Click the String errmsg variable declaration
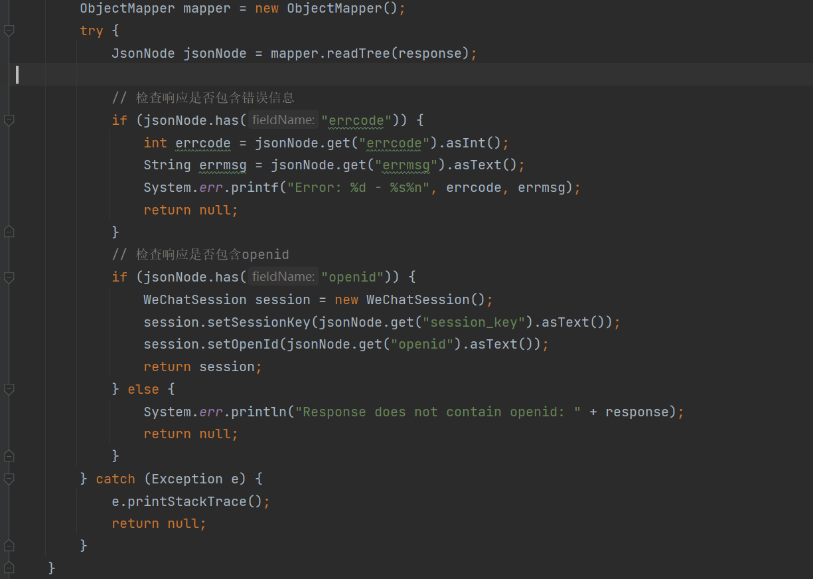 coord(195,165)
